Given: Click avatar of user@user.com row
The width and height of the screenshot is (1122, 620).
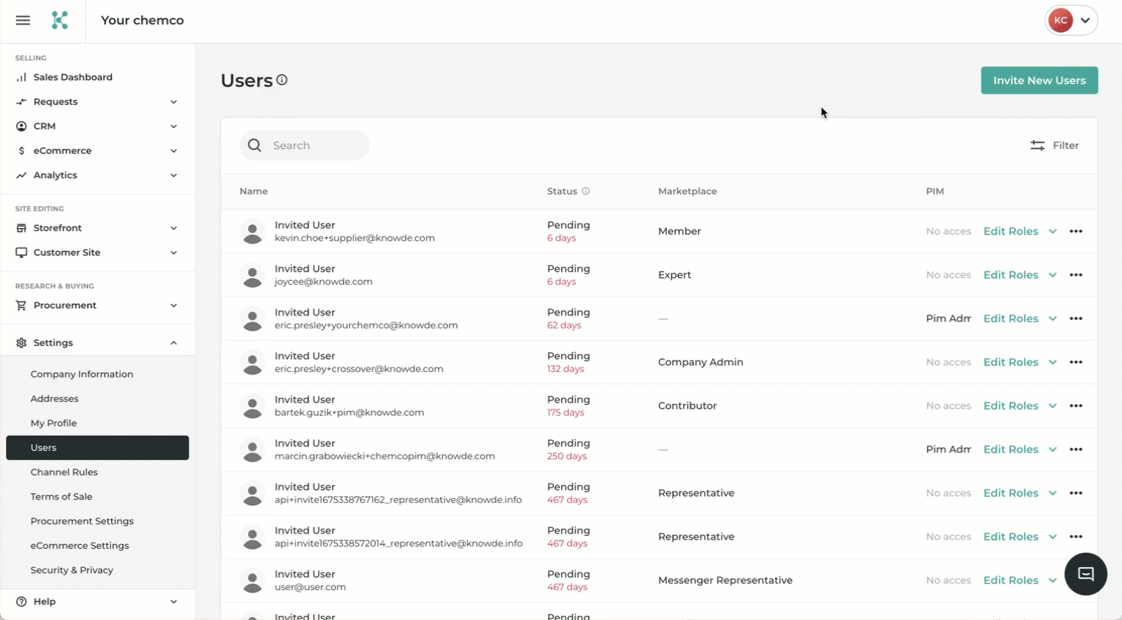Looking at the screenshot, I should (253, 580).
